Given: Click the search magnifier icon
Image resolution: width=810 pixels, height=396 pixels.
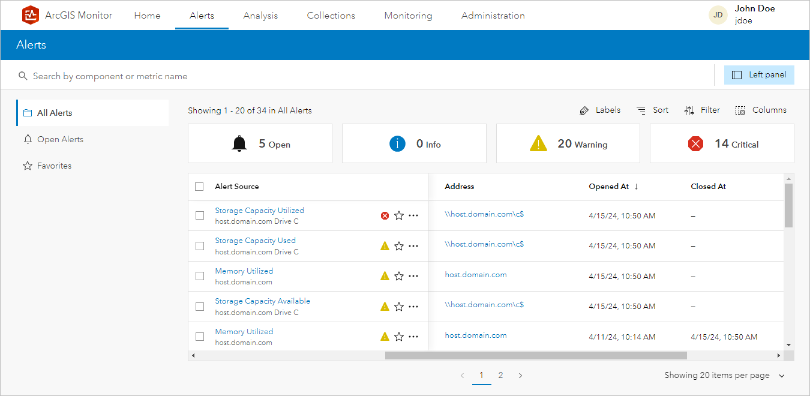Looking at the screenshot, I should pos(23,76).
